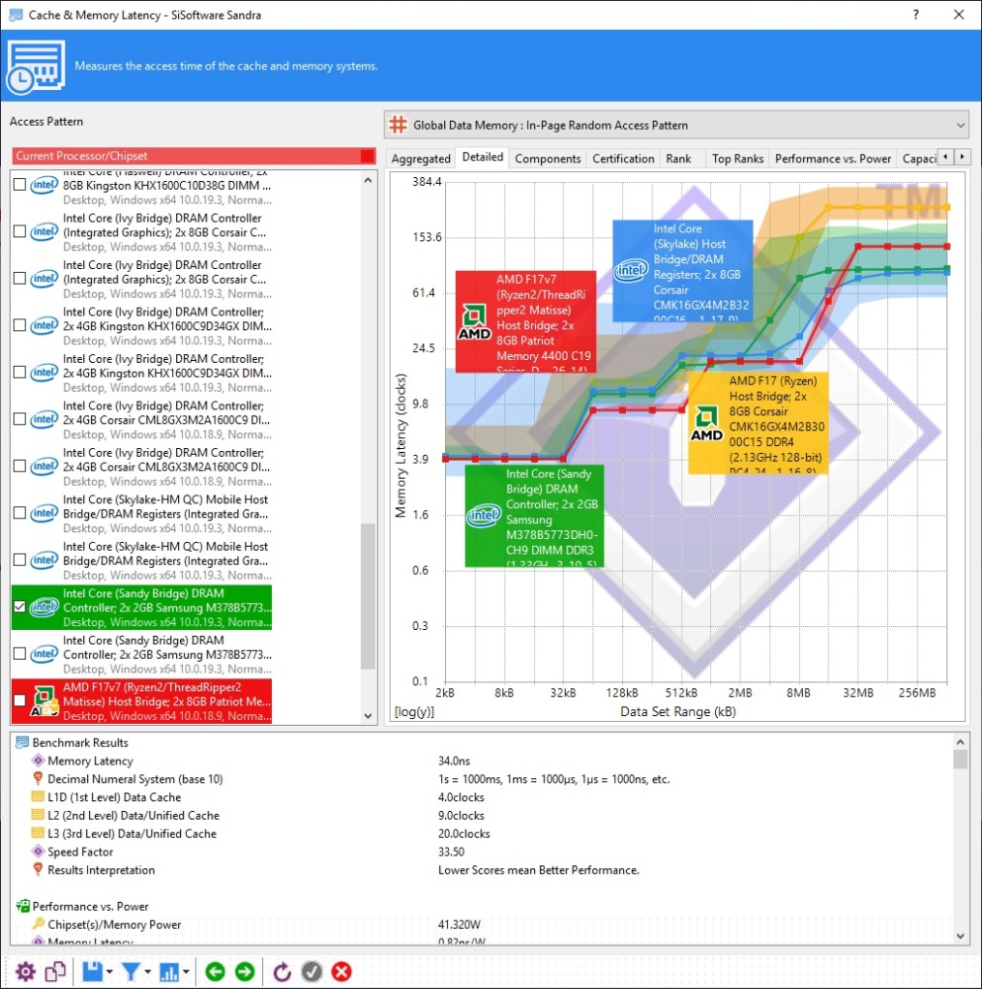Click the question mark help button in the title bar

tap(916, 15)
